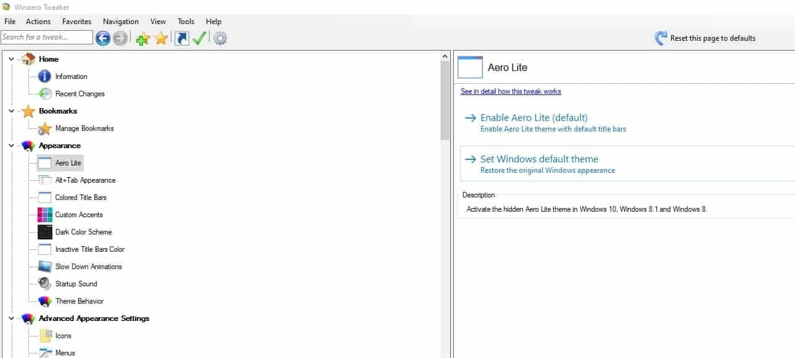Open the Tools menu

pos(186,22)
